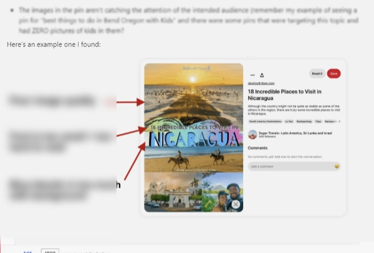
Task: Select the Backpacking tag chip
Action: 304,122
